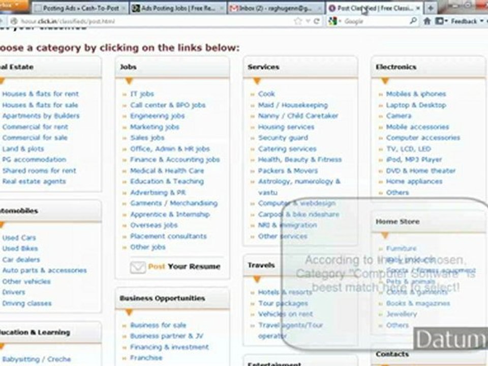Click Post Your Resume link

[x=184, y=267]
